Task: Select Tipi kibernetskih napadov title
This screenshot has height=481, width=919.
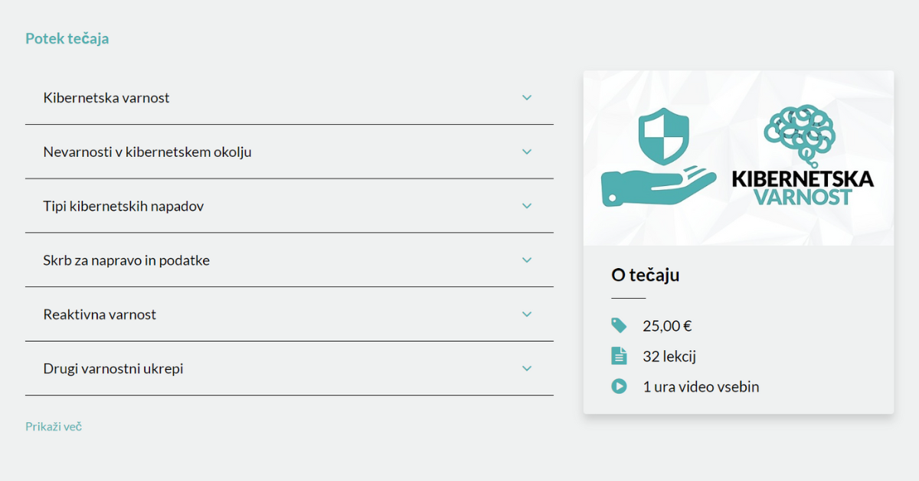Action: pos(123,206)
